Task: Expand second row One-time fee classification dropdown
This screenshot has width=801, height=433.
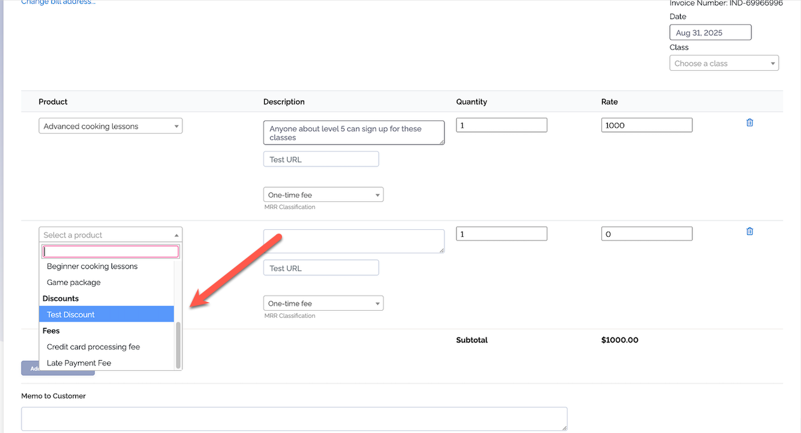Action: click(x=323, y=304)
